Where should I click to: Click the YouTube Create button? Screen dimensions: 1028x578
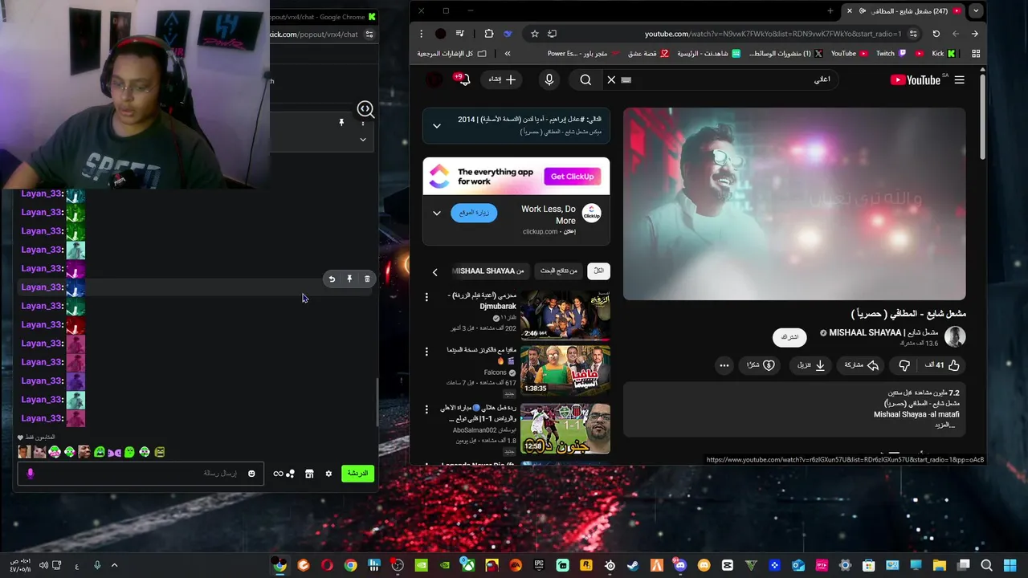[x=503, y=79]
